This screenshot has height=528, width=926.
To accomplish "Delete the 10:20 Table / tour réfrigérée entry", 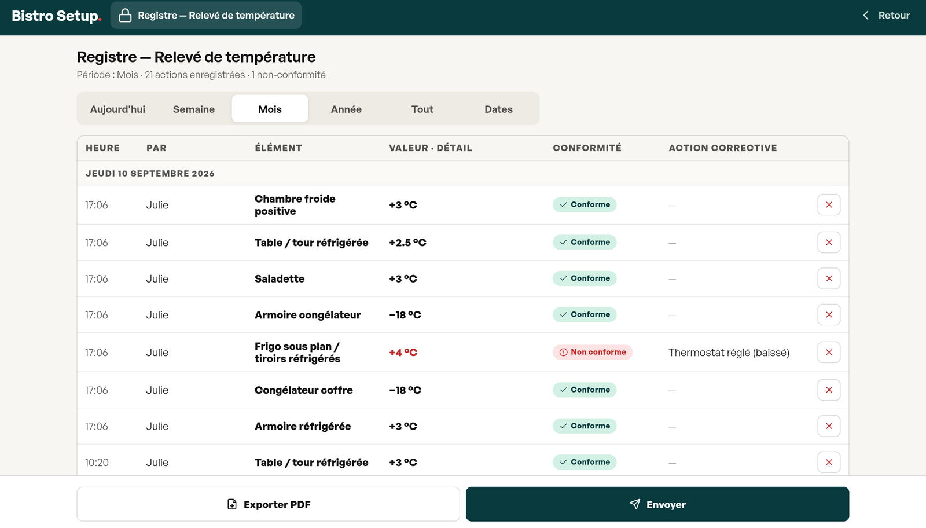I will (x=829, y=463).
